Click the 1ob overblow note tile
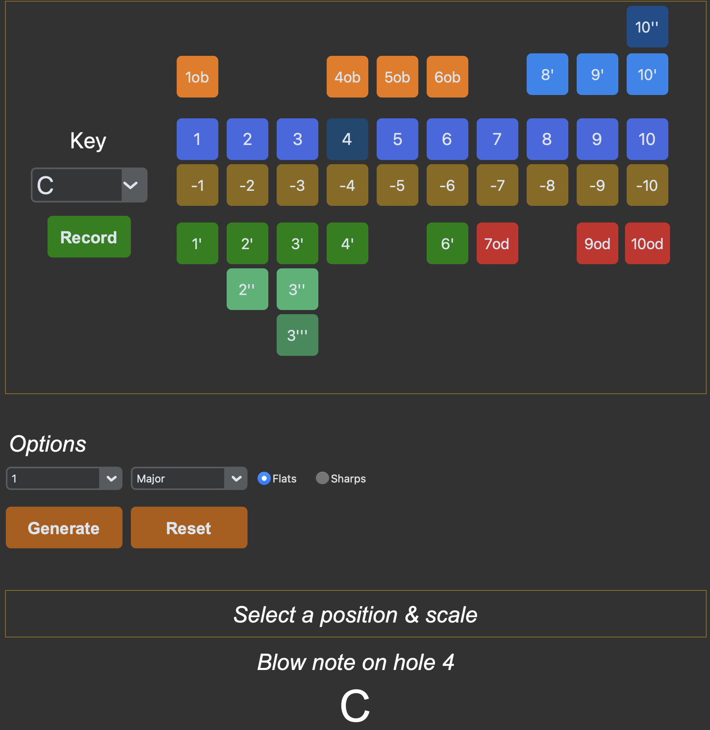The width and height of the screenshot is (710, 730). pos(197,77)
